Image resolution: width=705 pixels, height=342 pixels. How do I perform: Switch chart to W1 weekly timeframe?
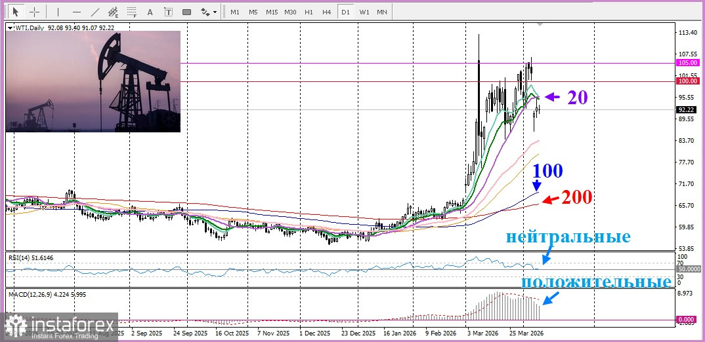click(x=364, y=12)
